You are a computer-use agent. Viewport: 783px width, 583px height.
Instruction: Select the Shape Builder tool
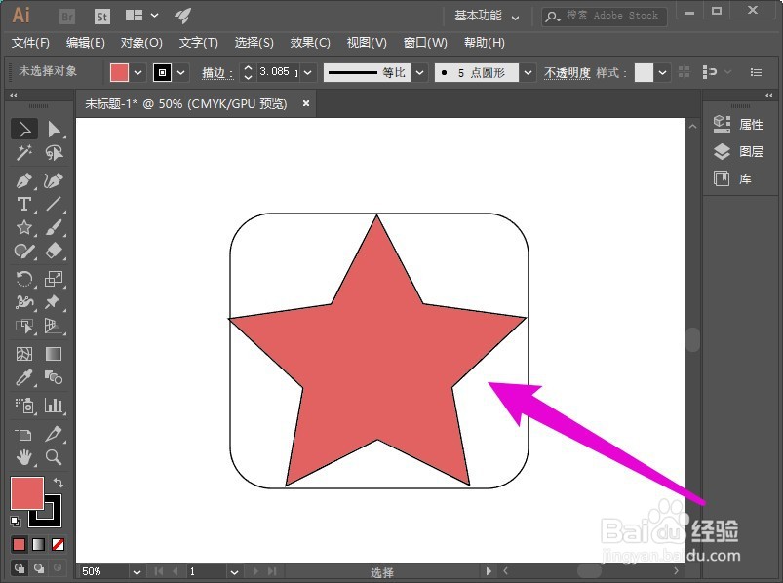pos(24,326)
